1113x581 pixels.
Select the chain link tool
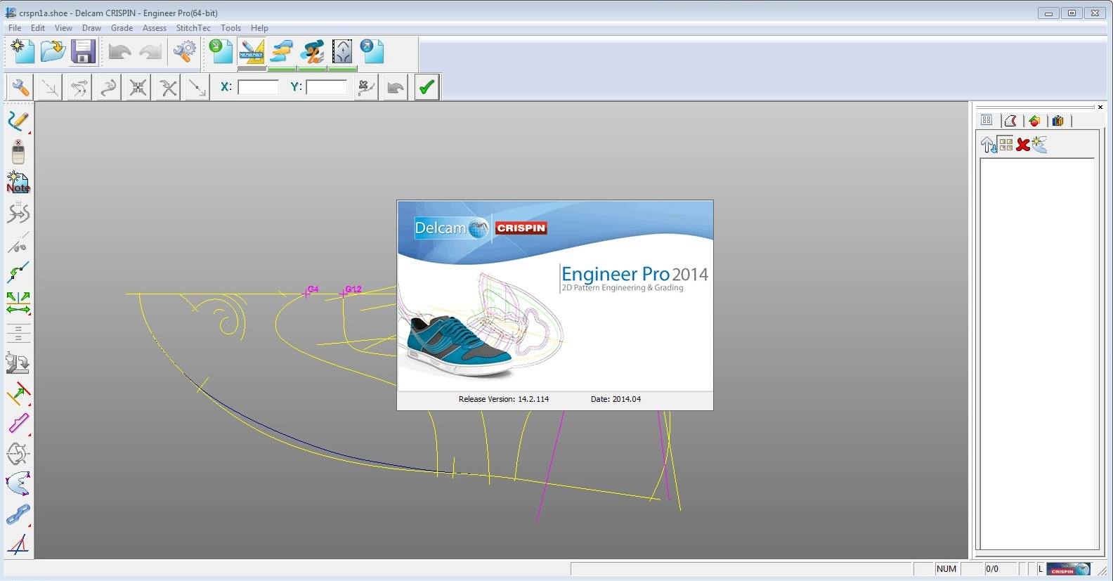coord(18,514)
